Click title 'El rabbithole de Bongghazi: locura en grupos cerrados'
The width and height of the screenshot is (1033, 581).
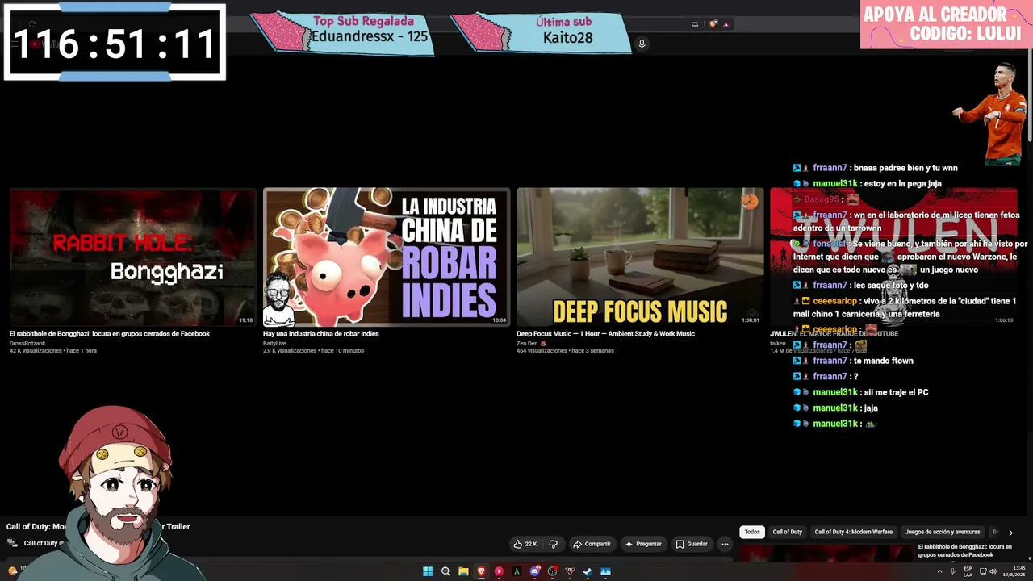110,333
